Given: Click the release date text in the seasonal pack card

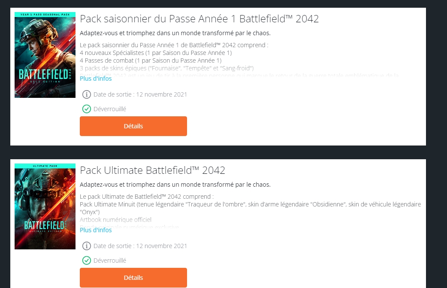Looking at the screenshot, I should tap(140, 94).
